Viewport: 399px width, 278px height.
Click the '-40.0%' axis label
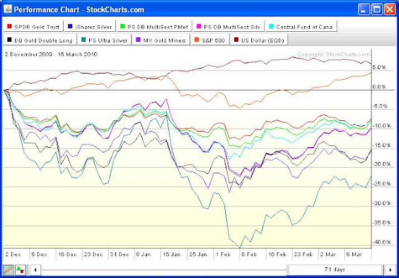click(x=382, y=242)
